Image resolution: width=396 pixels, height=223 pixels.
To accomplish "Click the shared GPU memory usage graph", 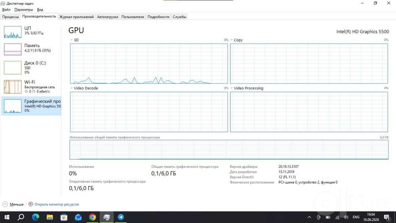I will click(229, 150).
